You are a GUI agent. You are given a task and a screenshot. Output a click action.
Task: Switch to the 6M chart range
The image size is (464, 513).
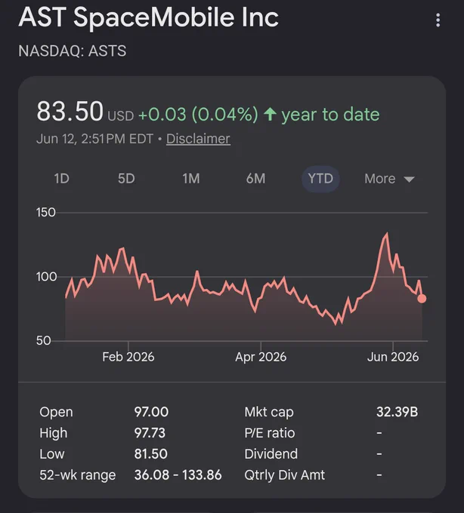tap(255, 179)
